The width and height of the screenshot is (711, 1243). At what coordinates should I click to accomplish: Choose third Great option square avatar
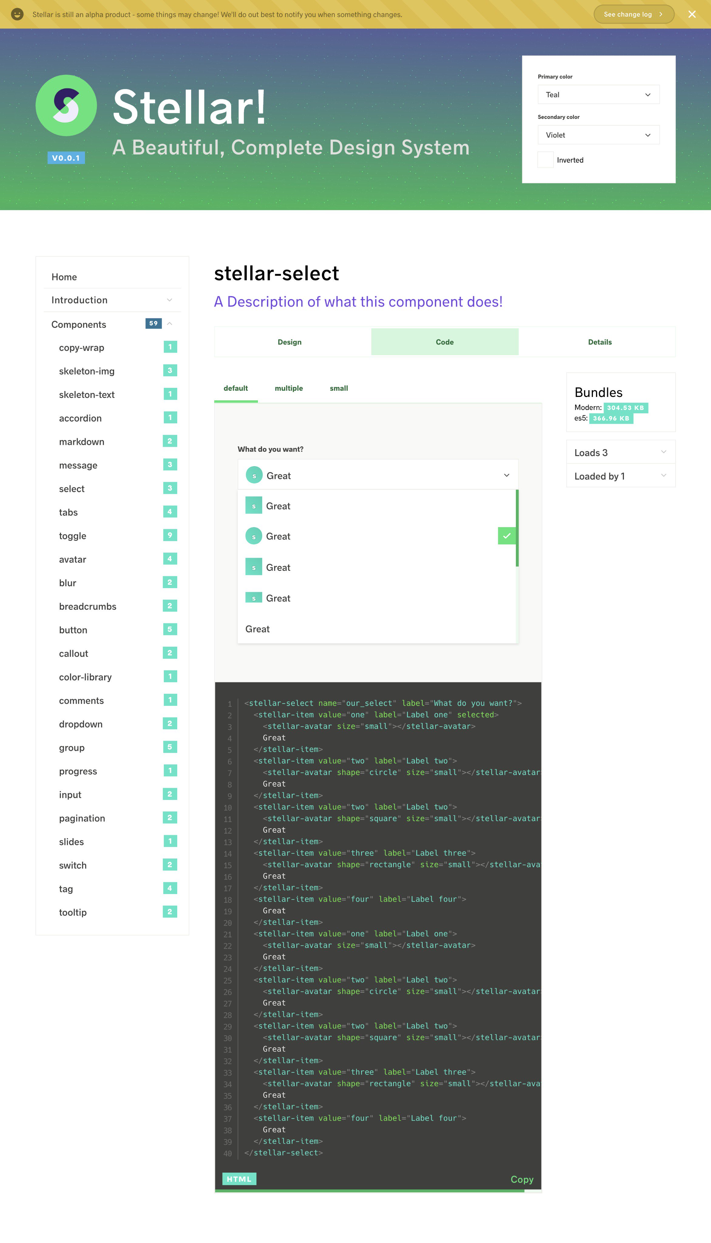coord(377,567)
